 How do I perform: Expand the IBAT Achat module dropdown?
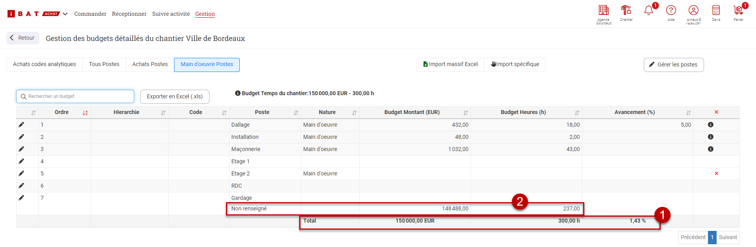click(x=65, y=14)
